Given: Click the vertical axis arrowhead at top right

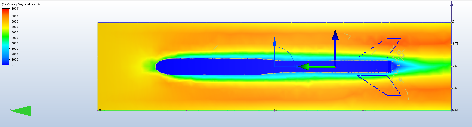Looking at the screenshot, I should [452, 4].
